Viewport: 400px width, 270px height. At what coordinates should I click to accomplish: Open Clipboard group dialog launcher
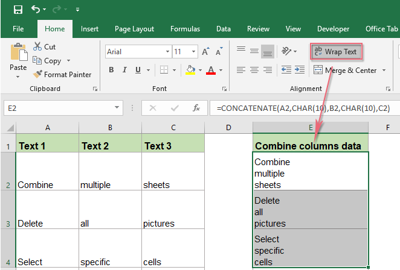coord(95,89)
